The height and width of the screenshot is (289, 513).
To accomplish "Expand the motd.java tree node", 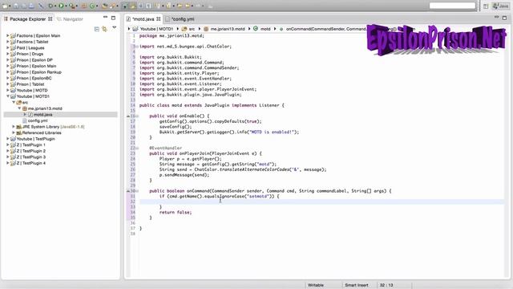I will [25, 114].
